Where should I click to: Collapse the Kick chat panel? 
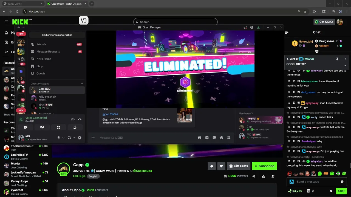pos(287,32)
